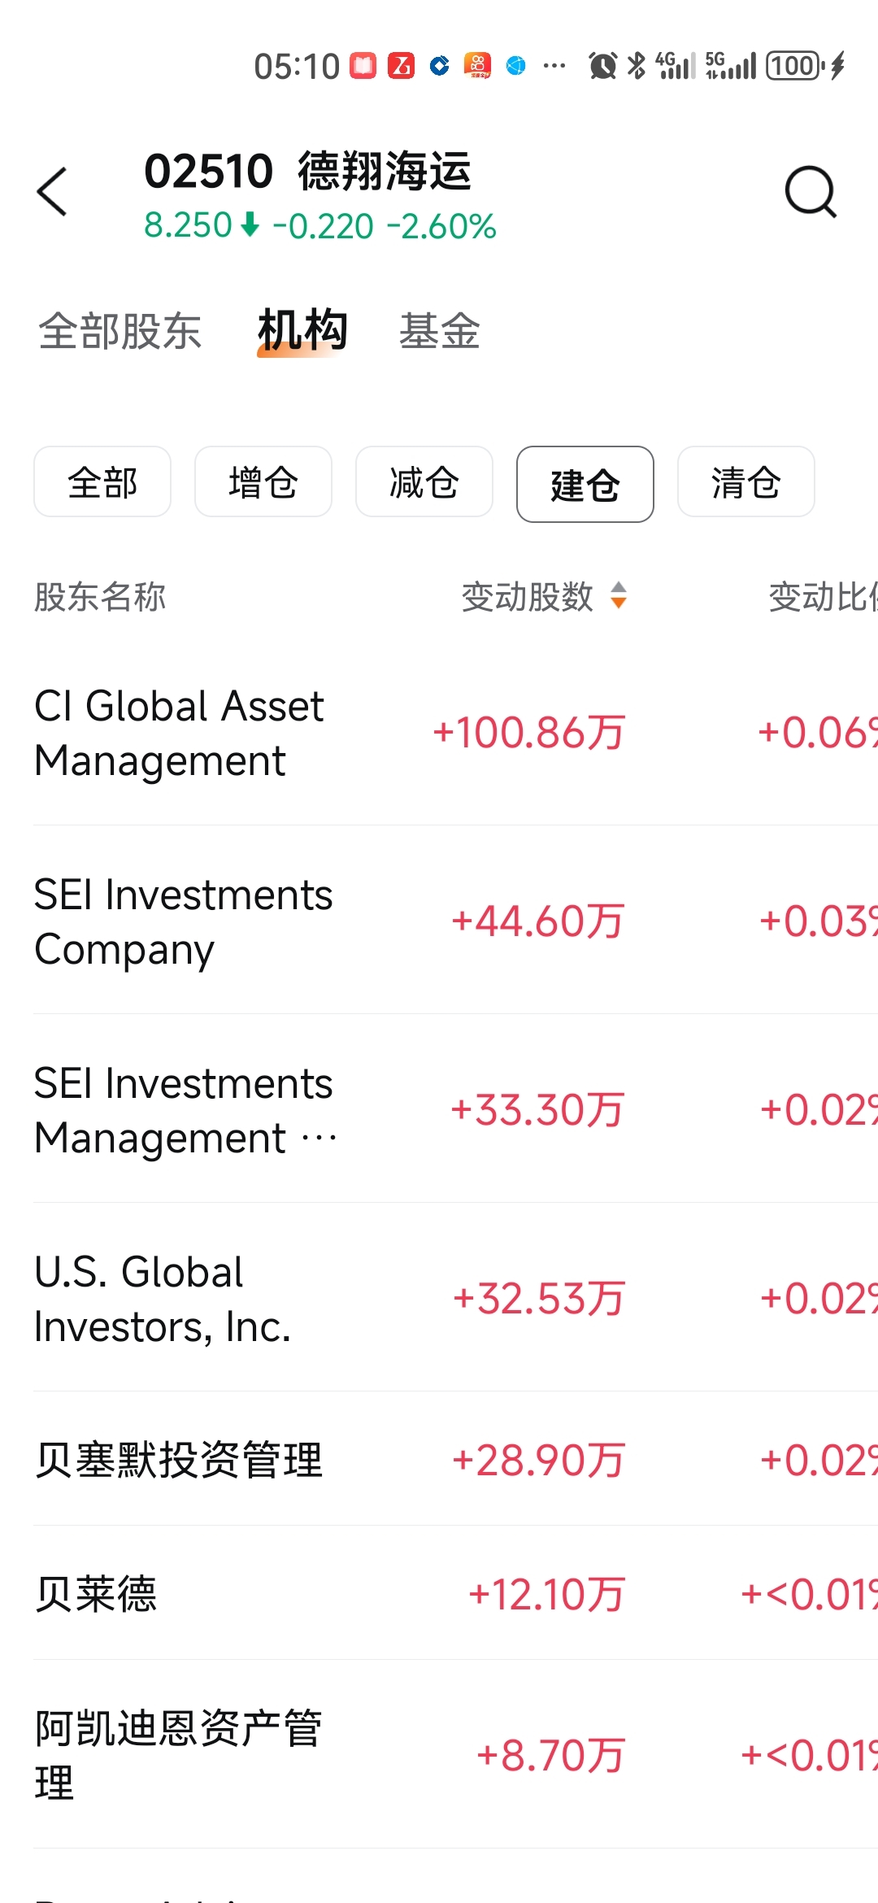Viewport: 878px width, 1903px height.
Task: Select the 增仓 filter chip
Action: [x=263, y=482]
